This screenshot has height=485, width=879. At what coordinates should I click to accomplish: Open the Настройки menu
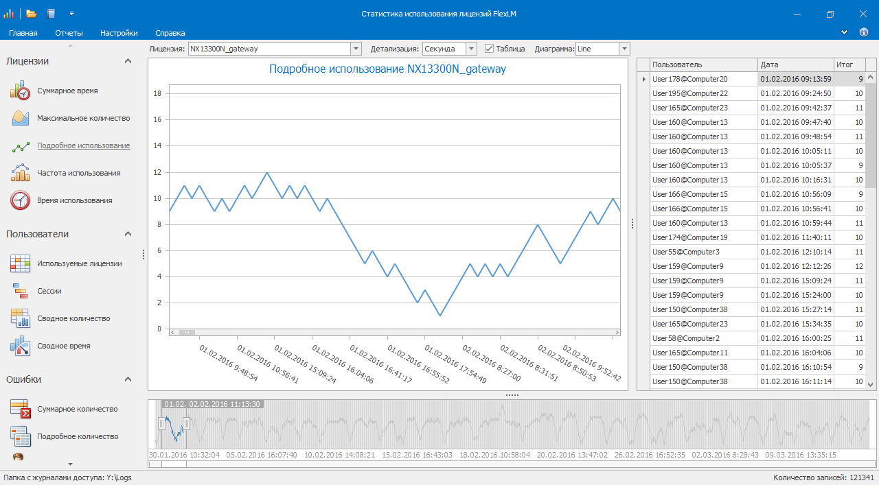119,33
